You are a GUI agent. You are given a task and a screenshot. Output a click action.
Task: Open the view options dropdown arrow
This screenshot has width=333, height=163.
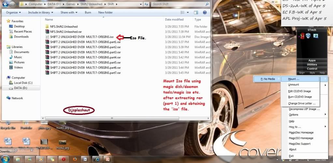(188, 12)
